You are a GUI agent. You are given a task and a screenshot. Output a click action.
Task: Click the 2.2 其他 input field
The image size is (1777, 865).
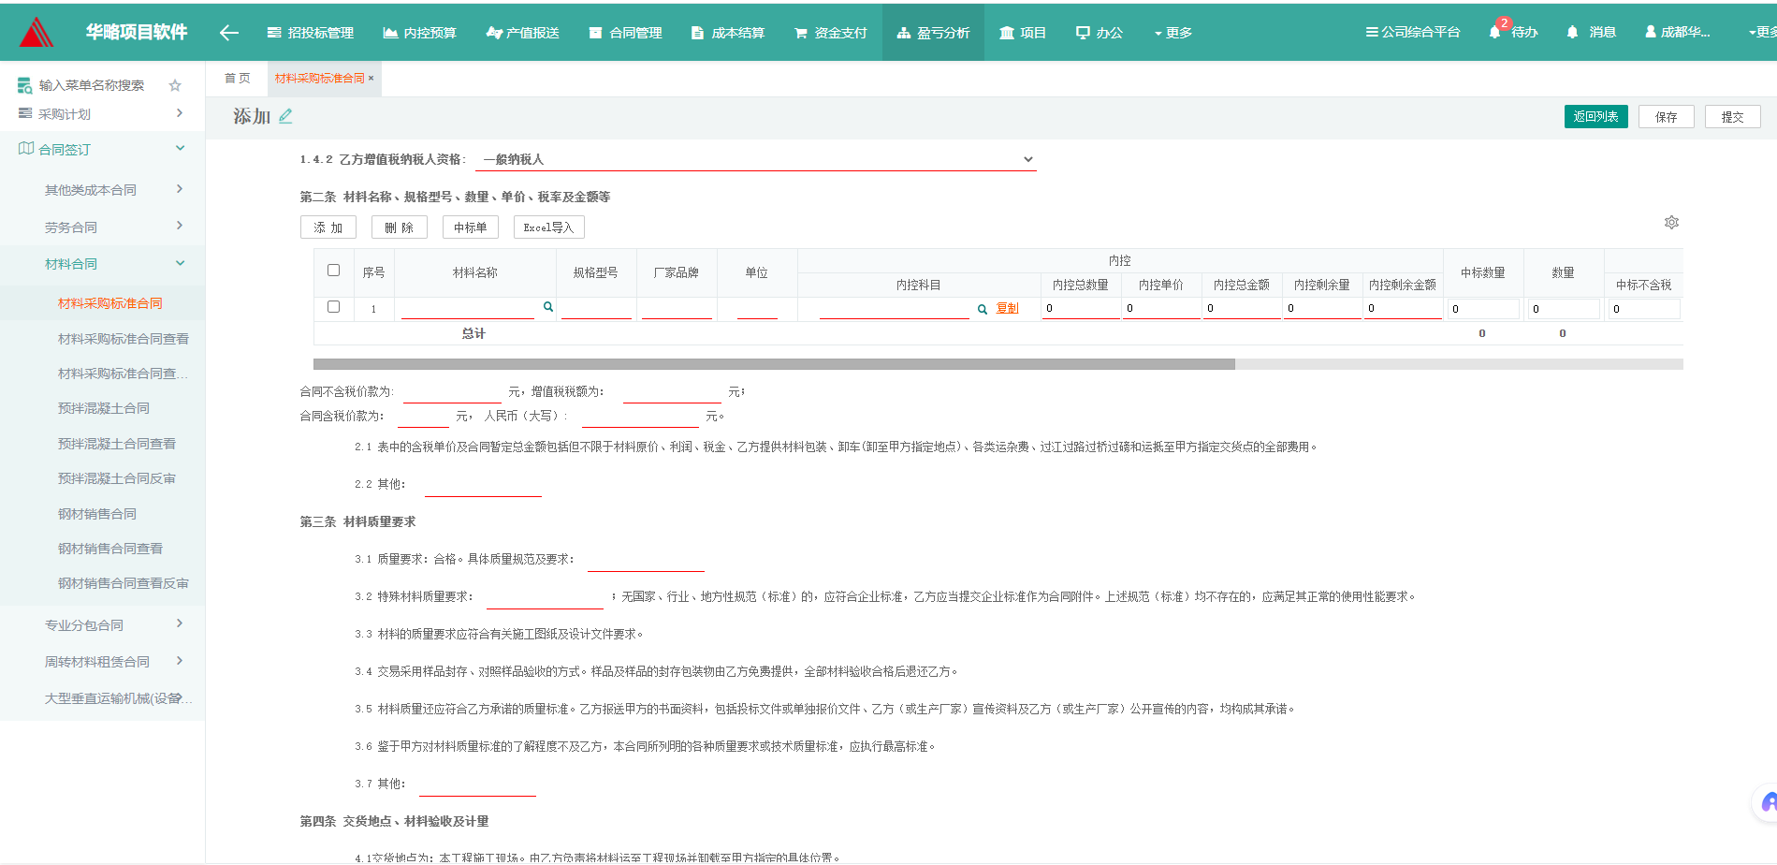[483, 485]
